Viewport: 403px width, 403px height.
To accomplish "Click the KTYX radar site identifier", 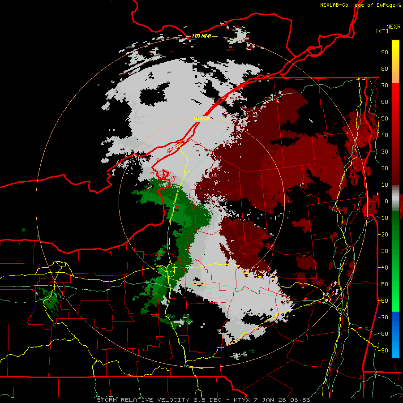I will tap(243, 400).
